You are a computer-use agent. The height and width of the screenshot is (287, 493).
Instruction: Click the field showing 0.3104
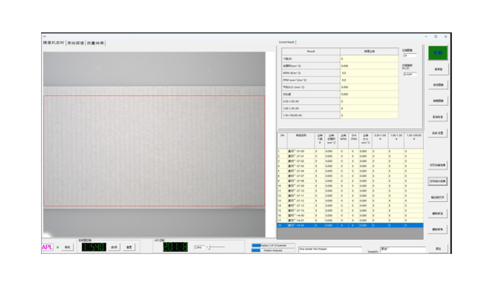click(409, 74)
